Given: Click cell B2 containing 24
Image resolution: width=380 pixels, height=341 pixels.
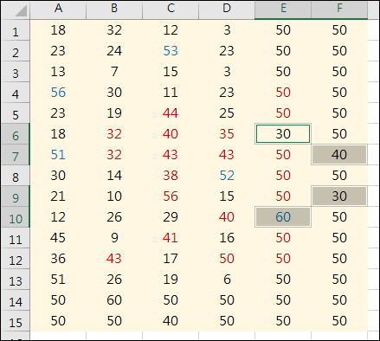Looking at the screenshot, I should click(x=114, y=51).
